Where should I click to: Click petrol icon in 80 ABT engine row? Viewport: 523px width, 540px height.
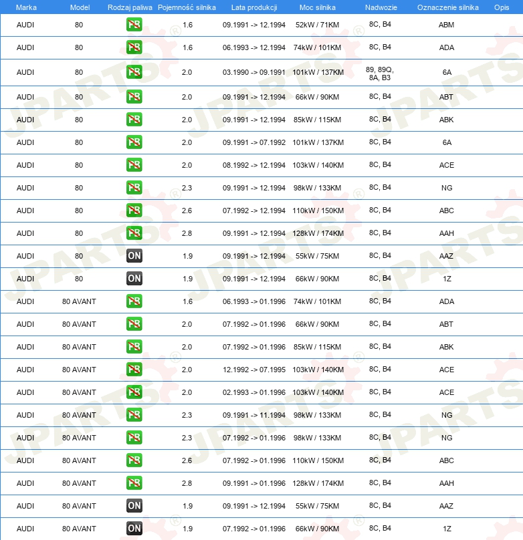(134, 97)
